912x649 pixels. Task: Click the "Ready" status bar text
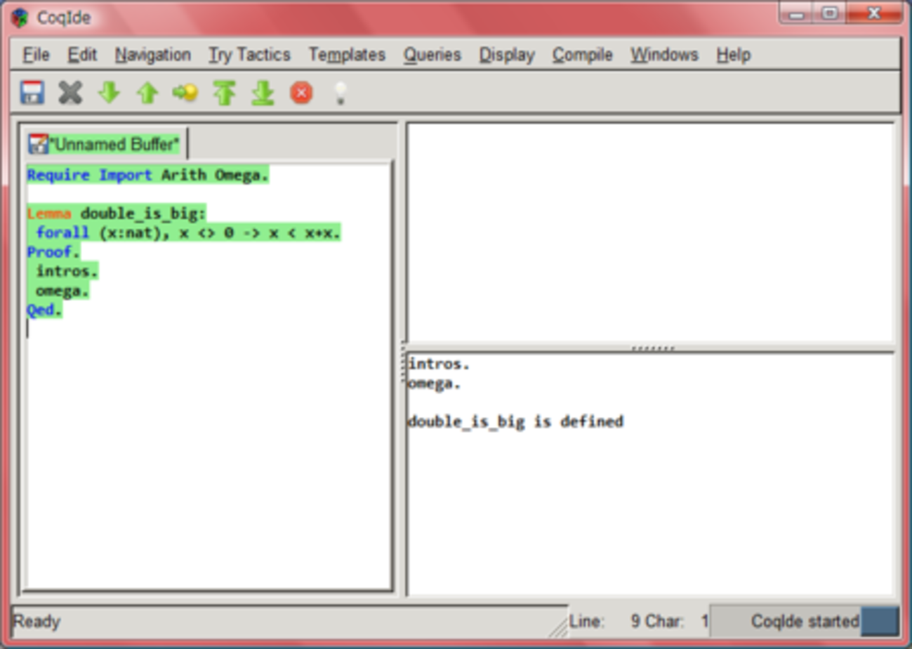click(x=37, y=622)
